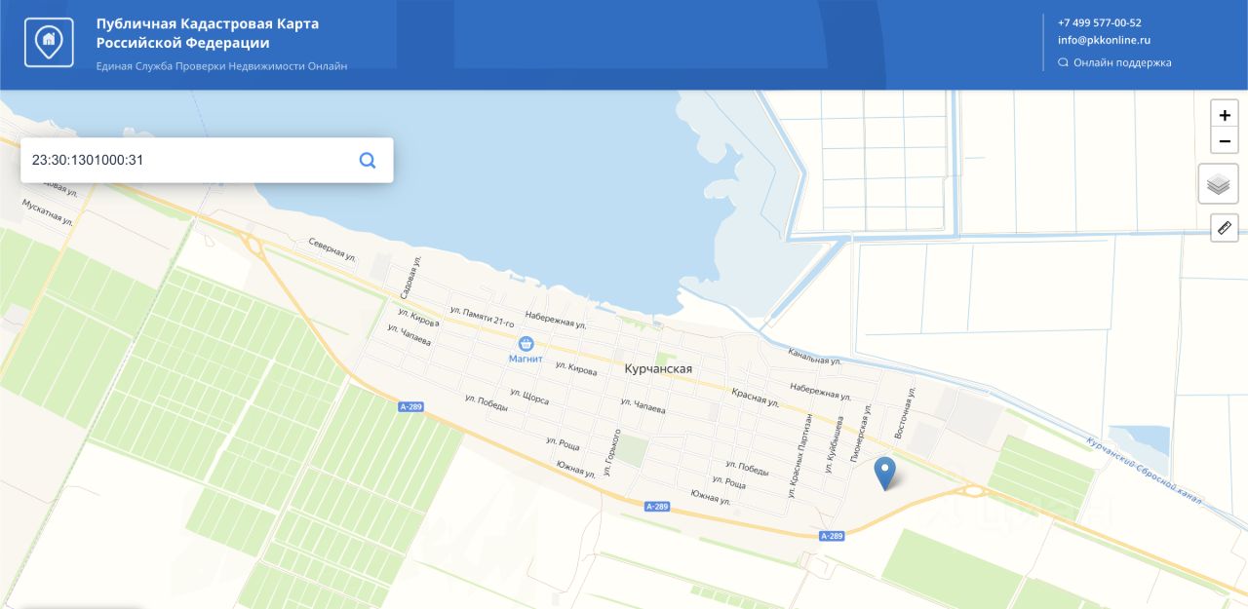Viewport: 1248px width, 609px height.
Task: Open the map layers switcher
Action: pos(1218,183)
